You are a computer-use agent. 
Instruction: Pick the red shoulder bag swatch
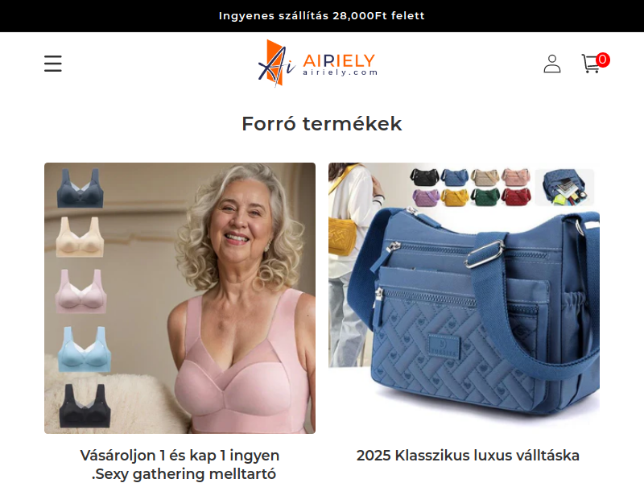(516, 197)
